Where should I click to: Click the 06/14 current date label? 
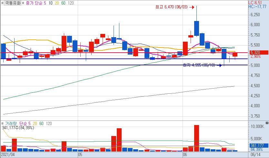pyautogui.click(x=256, y=154)
